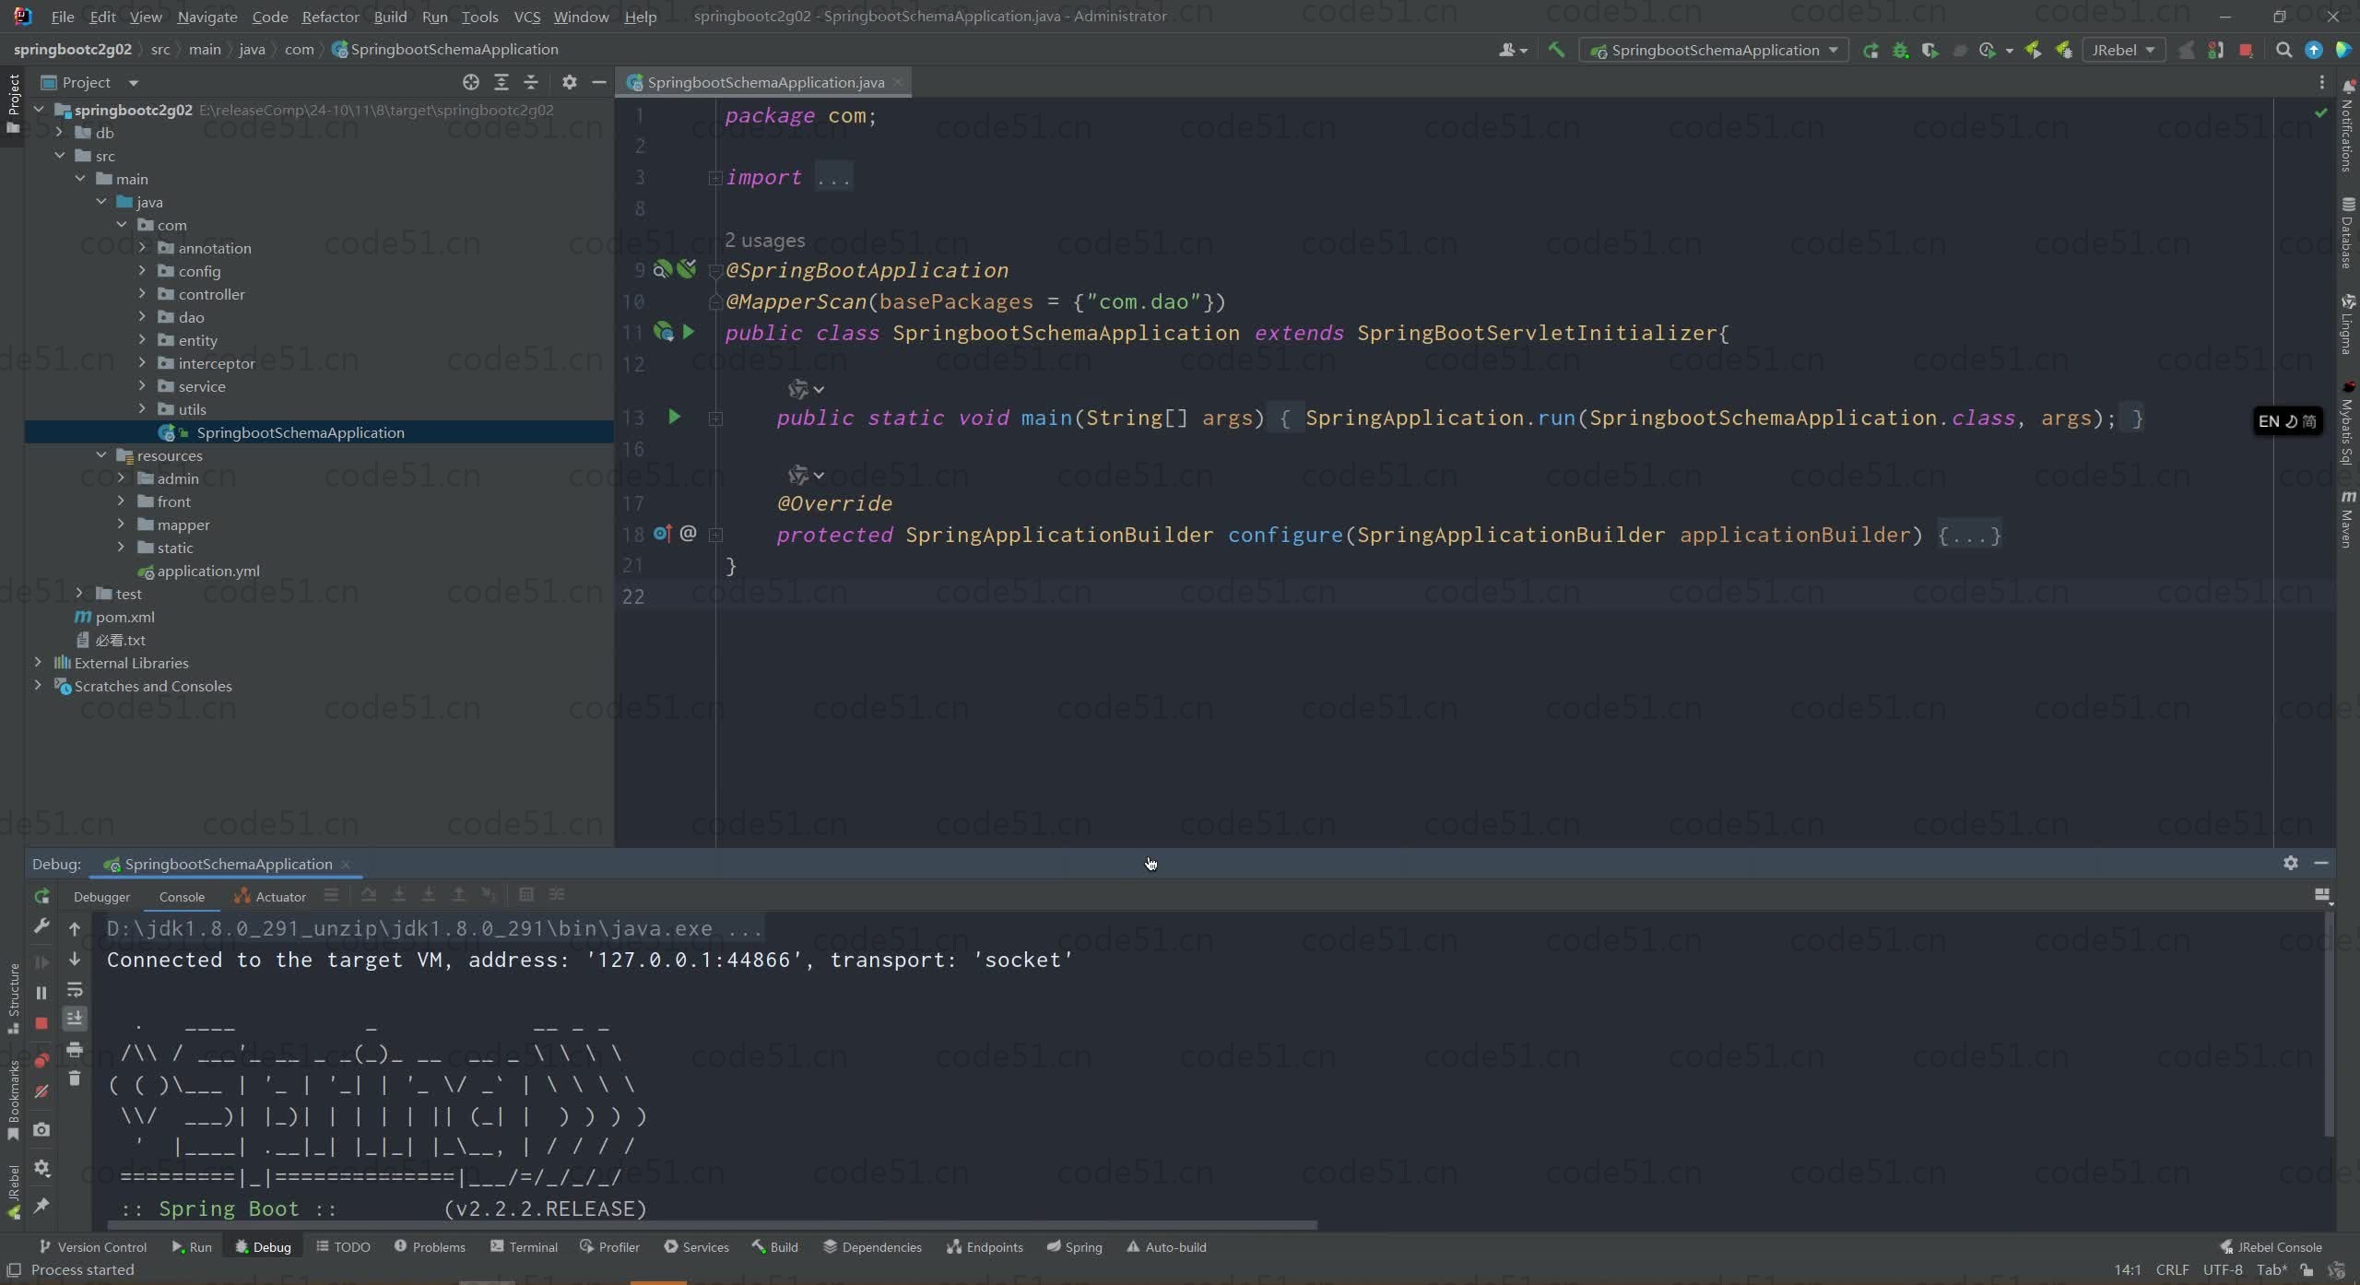The height and width of the screenshot is (1285, 2360).
Task: Click the Clear All trash icon in console
Action: point(75,1079)
